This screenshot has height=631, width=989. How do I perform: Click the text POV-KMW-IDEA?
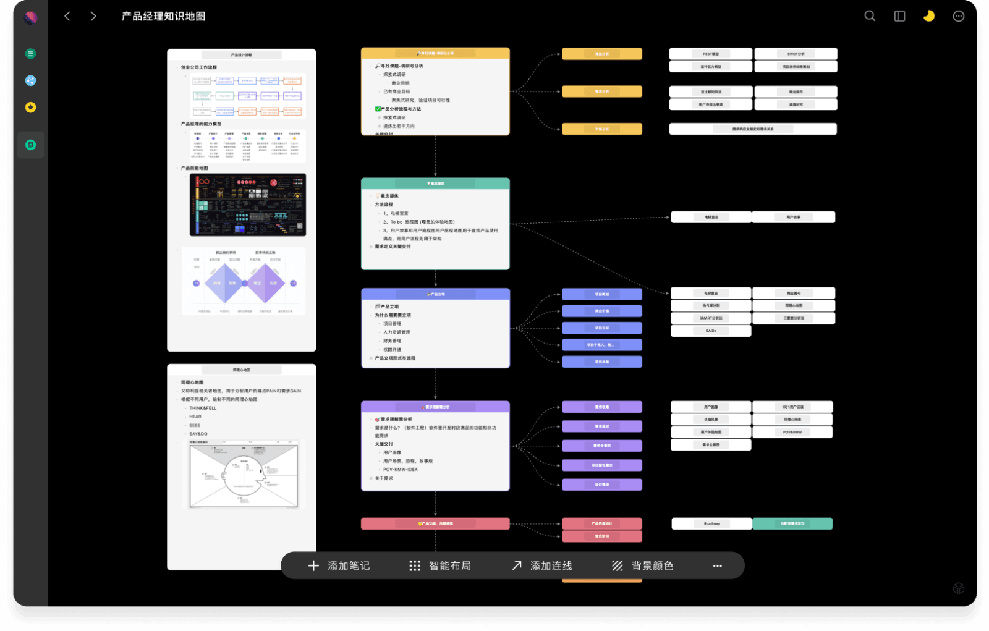[x=400, y=470]
